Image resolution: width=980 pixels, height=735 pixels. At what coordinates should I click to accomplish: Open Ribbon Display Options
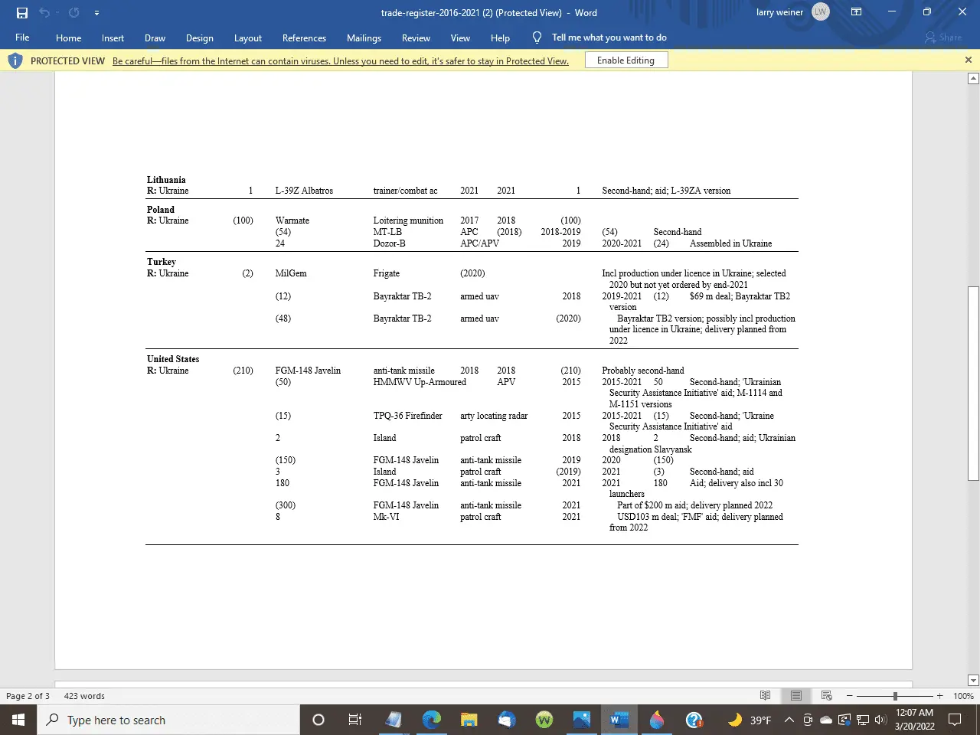(856, 12)
